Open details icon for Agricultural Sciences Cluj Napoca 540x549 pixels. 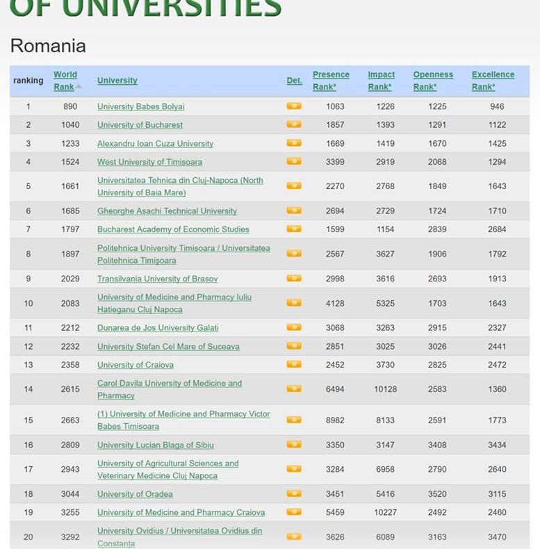coord(294,468)
